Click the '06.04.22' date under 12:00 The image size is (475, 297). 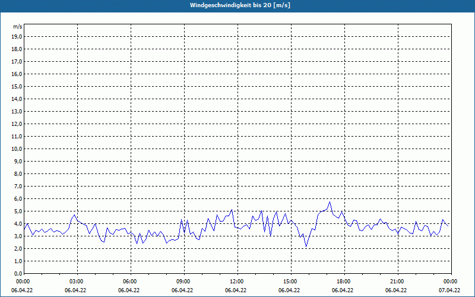point(235,290)
